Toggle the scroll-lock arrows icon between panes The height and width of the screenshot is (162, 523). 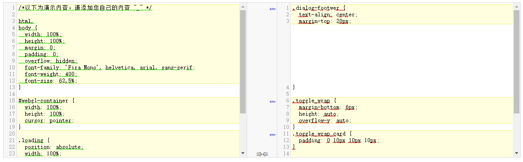(x=262, y=154)
